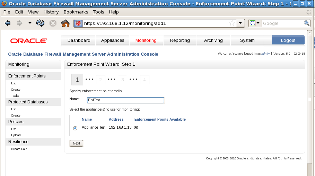Screen dimensions: 315x176
Task: Click the site identity icon in address bar
Action: [79, 23]
